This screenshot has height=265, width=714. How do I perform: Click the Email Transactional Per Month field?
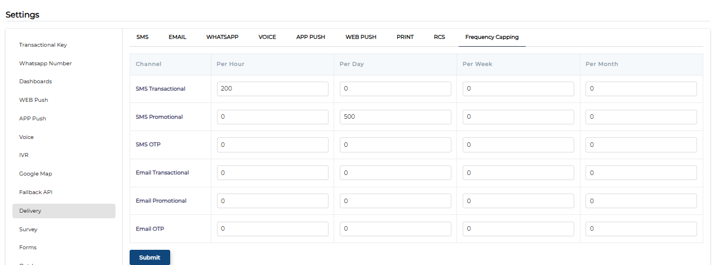pos(641,173)
